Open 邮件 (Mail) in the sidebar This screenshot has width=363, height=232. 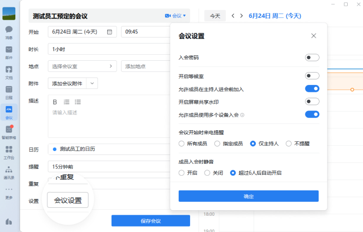(9, 51)
